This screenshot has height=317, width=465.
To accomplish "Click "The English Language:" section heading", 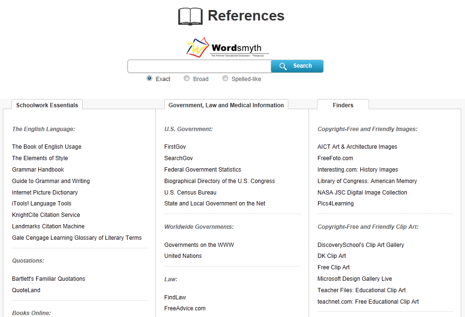I will click(x=43, y=129).
